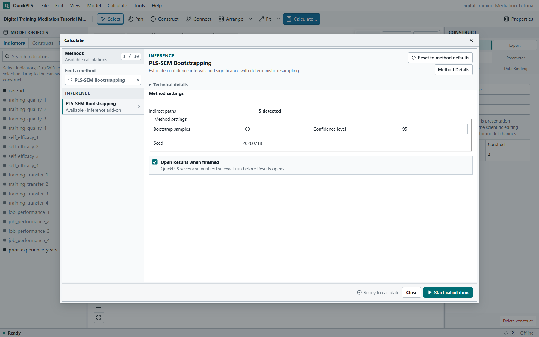The image size is (539, 337).
Task: Click the MODEL OBJECTS panel icon
Action: point(5,32)
